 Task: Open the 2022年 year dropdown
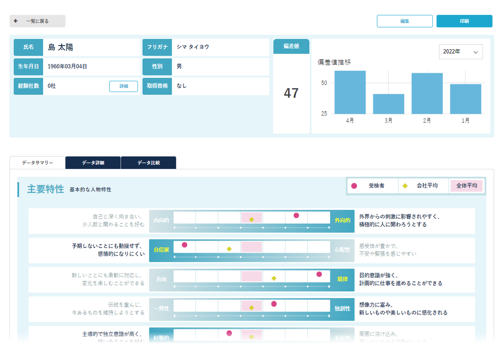460,52
